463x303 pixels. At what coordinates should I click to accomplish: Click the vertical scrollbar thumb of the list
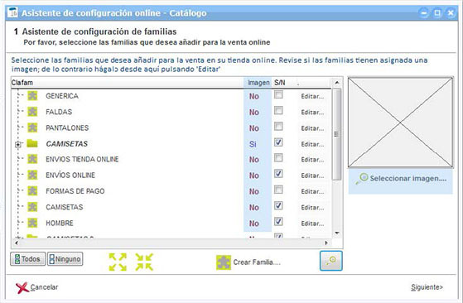click(336, 134)
